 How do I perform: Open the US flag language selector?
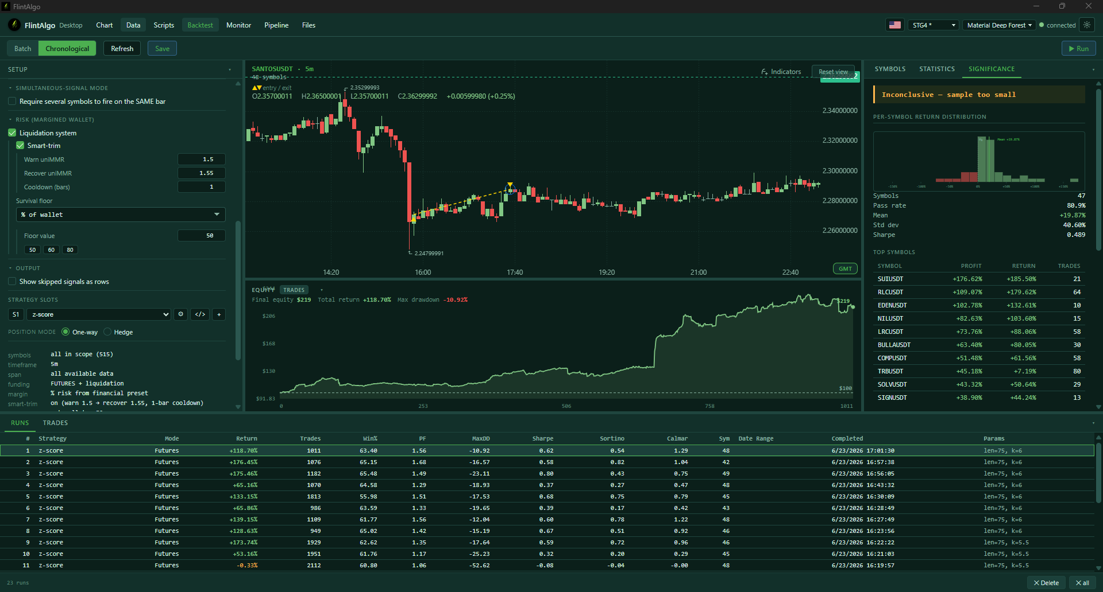[x=895, y=25]
